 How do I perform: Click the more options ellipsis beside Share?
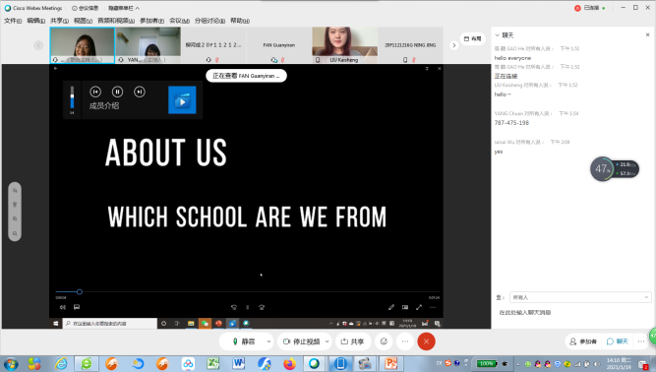(x=405, y=341)
